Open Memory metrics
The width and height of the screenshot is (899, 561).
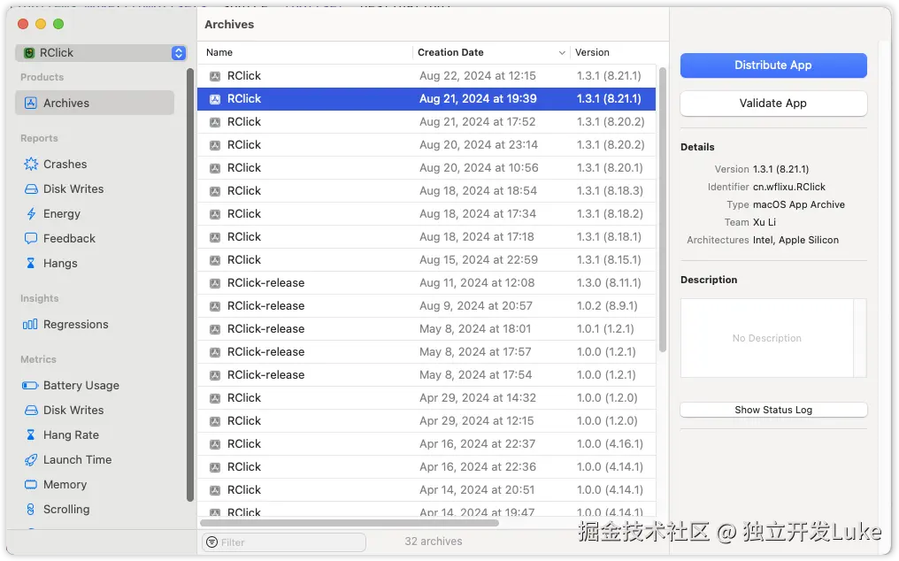coord(65,484)
